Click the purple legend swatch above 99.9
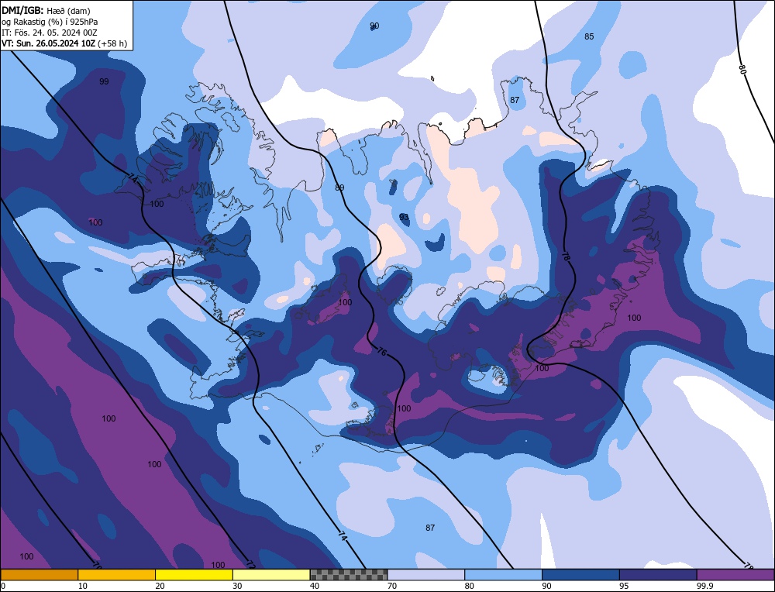This screenshot has width=775, height=592. (x=735, y=574)
